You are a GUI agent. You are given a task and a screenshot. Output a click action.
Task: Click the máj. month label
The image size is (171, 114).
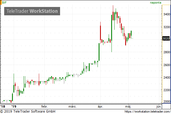128,106
